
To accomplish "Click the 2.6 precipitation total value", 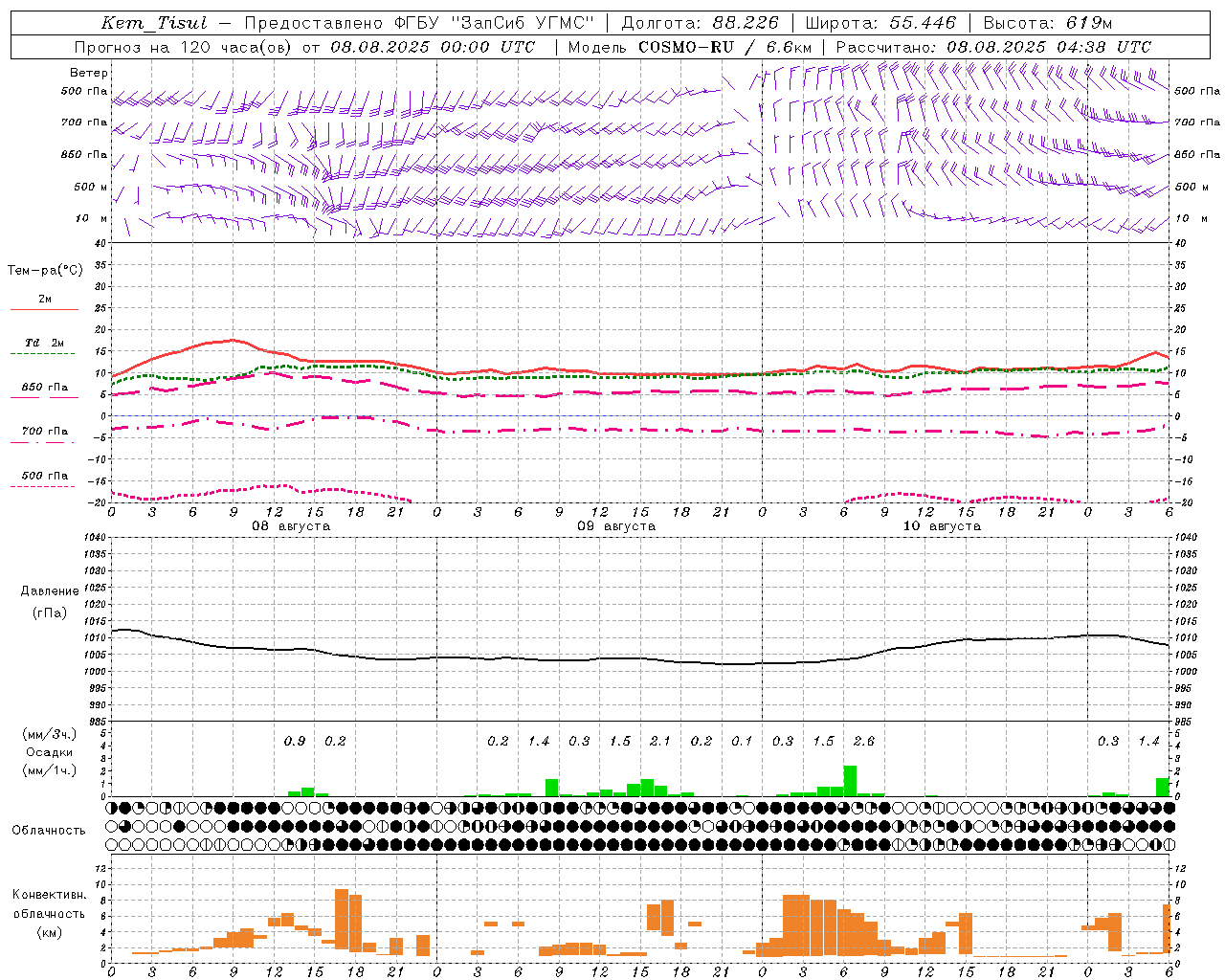I will pyautogui.click(x=863, y=741).
